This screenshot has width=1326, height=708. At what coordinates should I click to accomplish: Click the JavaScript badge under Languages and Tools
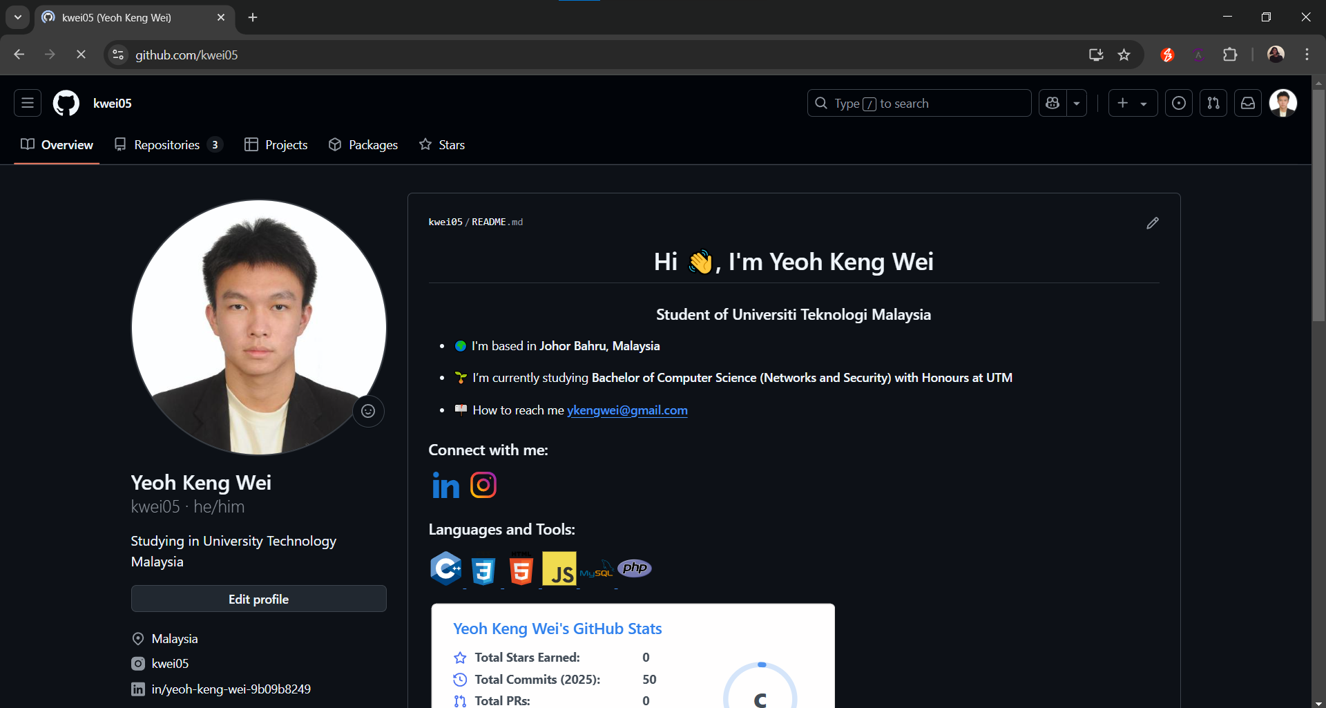pyautogui.click(x=559, y=569)
